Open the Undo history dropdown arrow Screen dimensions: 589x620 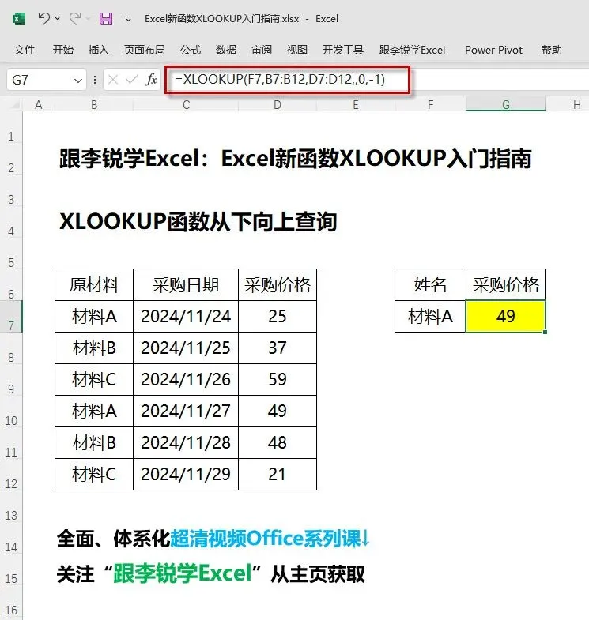point(58,19)
